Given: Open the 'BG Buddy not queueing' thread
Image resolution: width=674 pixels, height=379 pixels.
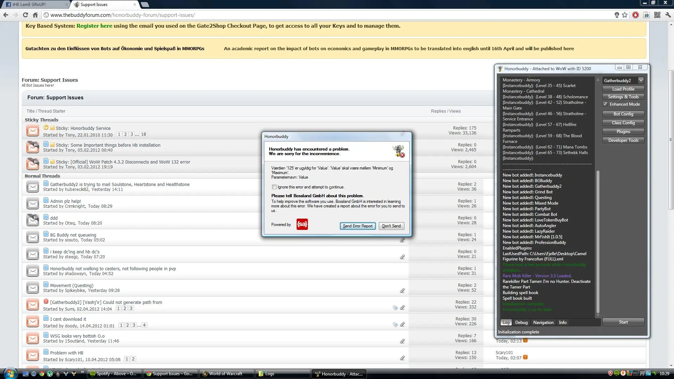Looking at the screenshot, I should click(73, 235).
